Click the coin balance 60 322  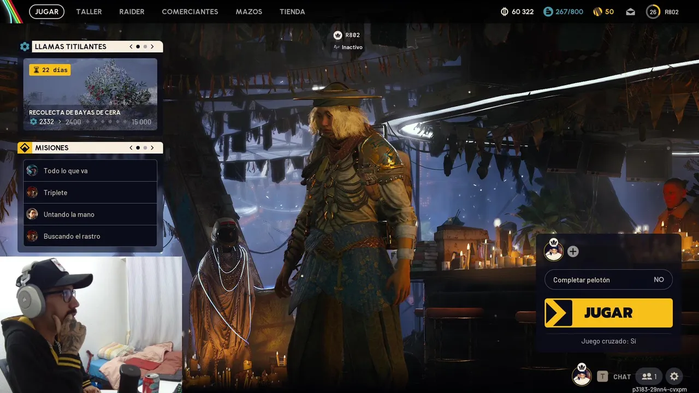pos(517,11)
